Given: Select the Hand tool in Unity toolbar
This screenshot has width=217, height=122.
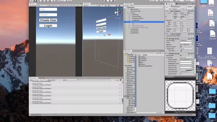Looking at the screenshot, I should (32, 1).
